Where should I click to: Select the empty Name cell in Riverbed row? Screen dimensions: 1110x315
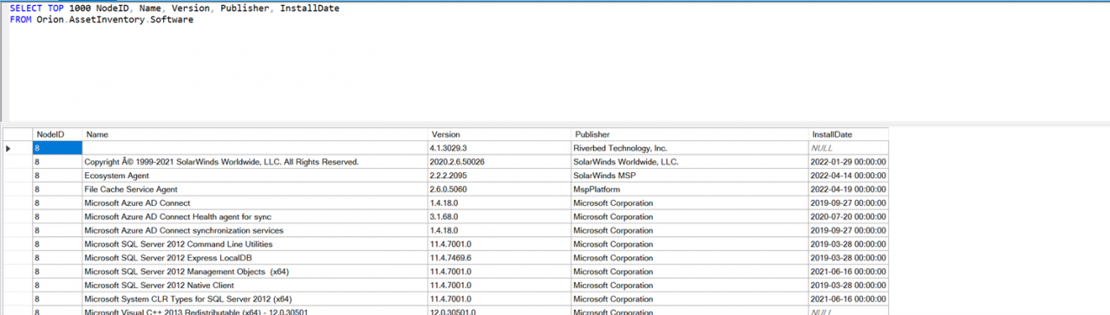(x=255, y=148)
